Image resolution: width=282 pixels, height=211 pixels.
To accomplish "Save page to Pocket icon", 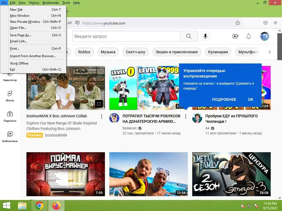I will 265,23.
